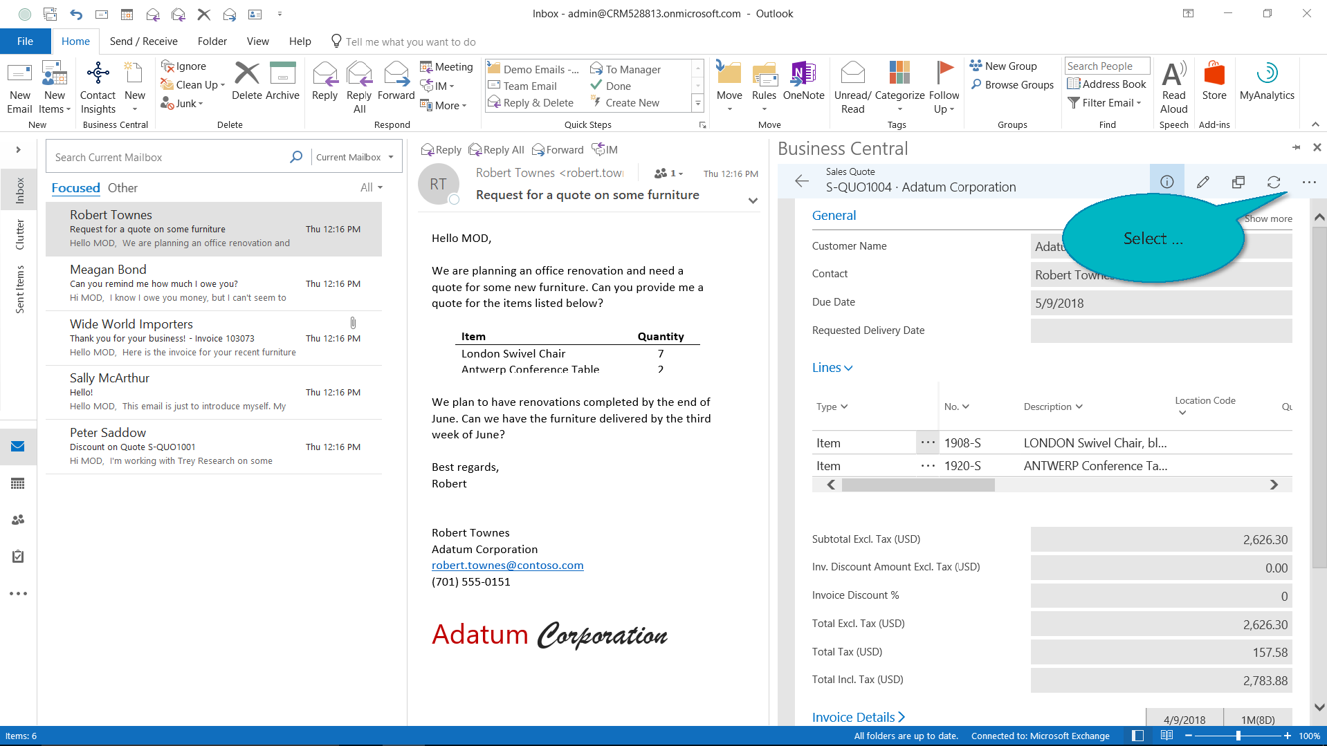This screenshot has width=1327, height=746.
Task: Switch to Calendar view in navigation bar
Action: coord(18,483)
